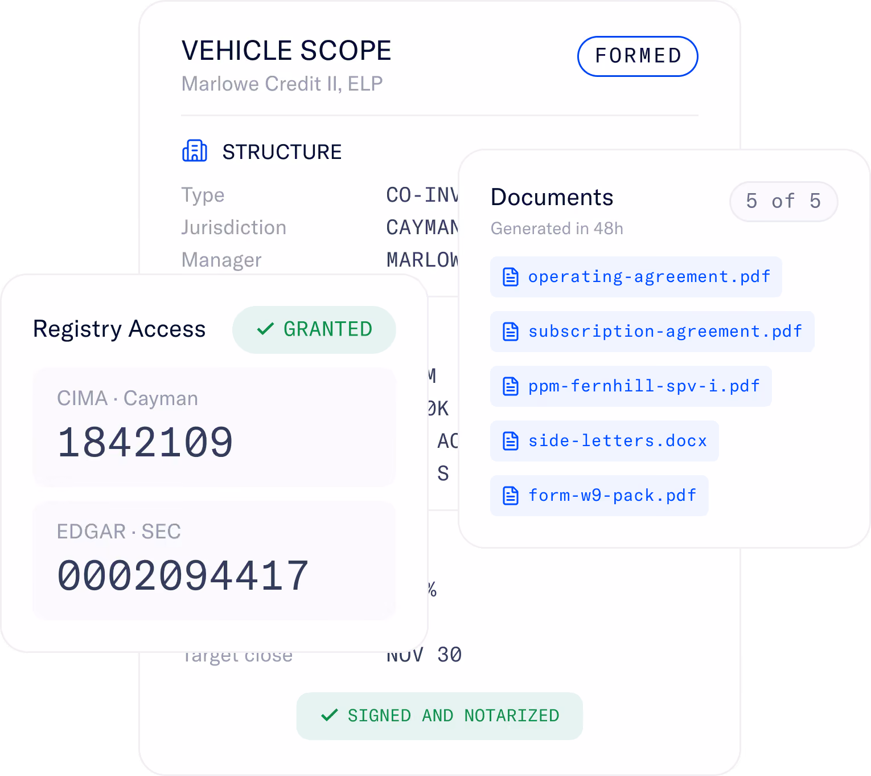Open operating-agreement.pdf document
Screen dimensions: 871x776
(636, 277)
